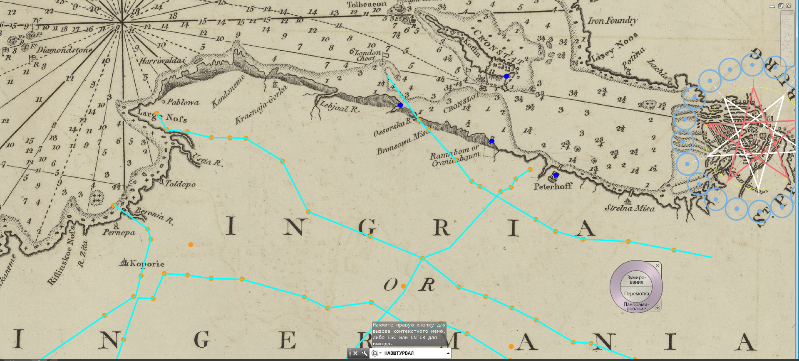
Task: Select the orange point left of the I in INGRIA
Action: click(x=191, y=245)
